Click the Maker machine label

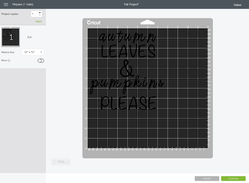(238, 5)
